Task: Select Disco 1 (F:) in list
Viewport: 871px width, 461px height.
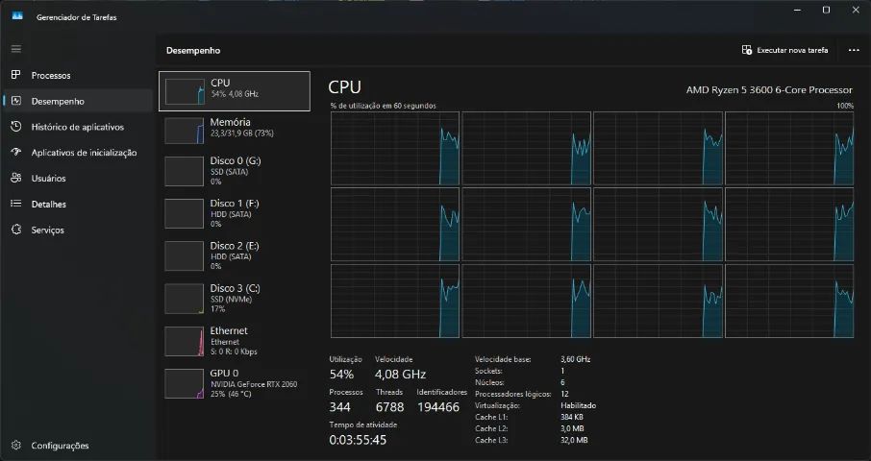Action: 235,213
